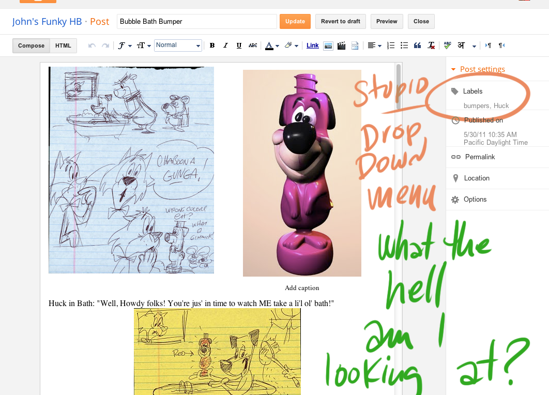Viewport: 549px width, 395px height.
Task: Toggle underline formatting
Action: coord(239,45)
